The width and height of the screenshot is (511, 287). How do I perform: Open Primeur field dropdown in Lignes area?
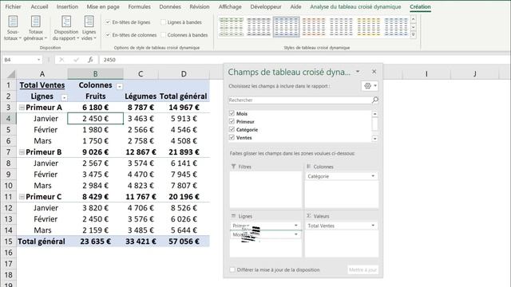296,226
